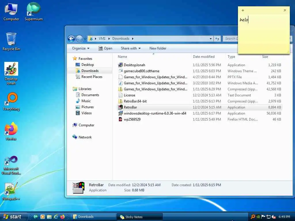Expand the address bar history dropdown
The height and width of the screenshot is (221, 295).
point(211,39)
